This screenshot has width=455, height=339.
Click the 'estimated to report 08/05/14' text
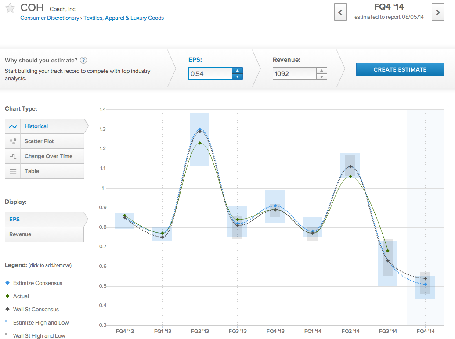point(389,17)
